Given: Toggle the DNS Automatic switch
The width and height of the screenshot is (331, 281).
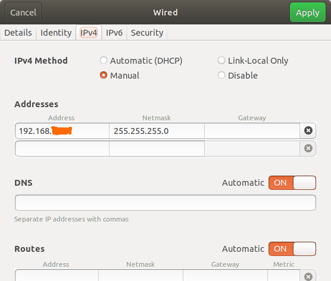Looking at the screenshot, I should click(x=292, y=183).
